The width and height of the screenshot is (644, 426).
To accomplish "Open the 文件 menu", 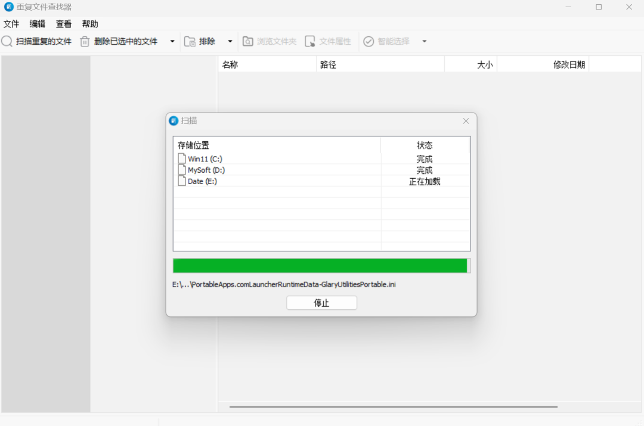I will pos(11,24).
